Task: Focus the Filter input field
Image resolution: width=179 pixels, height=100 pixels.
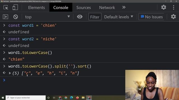Action: 95,17
